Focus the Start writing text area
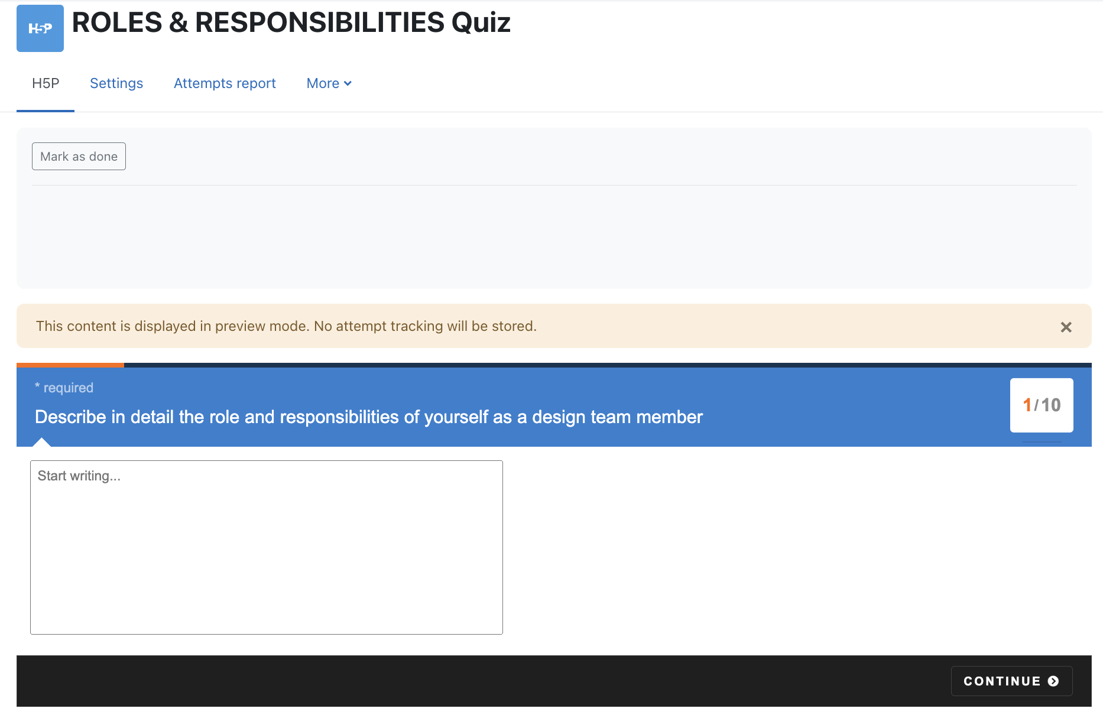1103x715 pixels. coord(267,548)
